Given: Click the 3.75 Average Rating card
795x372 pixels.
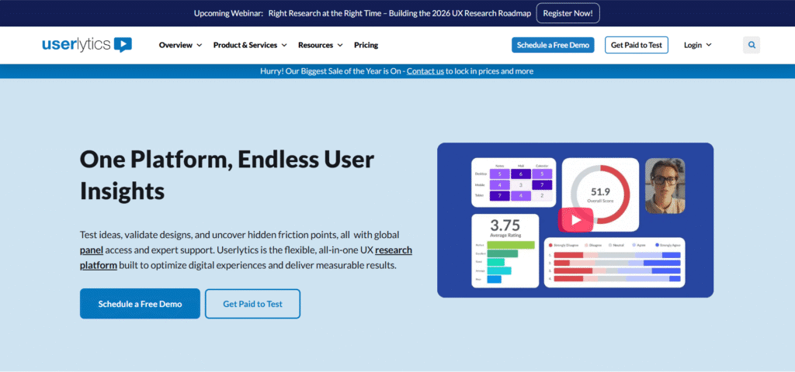Looking at the screenshot, I should point(505,250).
